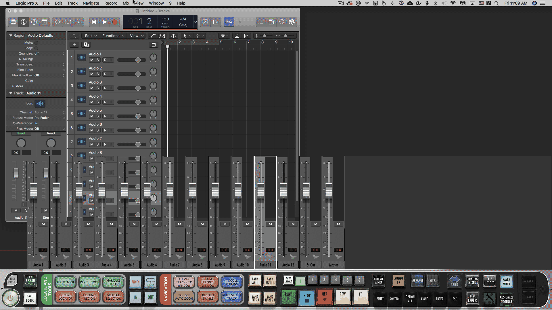Click Fit All Tracks To Window button

[184, 282]
